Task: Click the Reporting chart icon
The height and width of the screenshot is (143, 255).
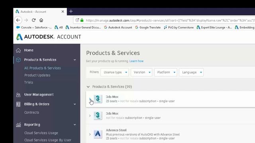Action: [18, 125]
